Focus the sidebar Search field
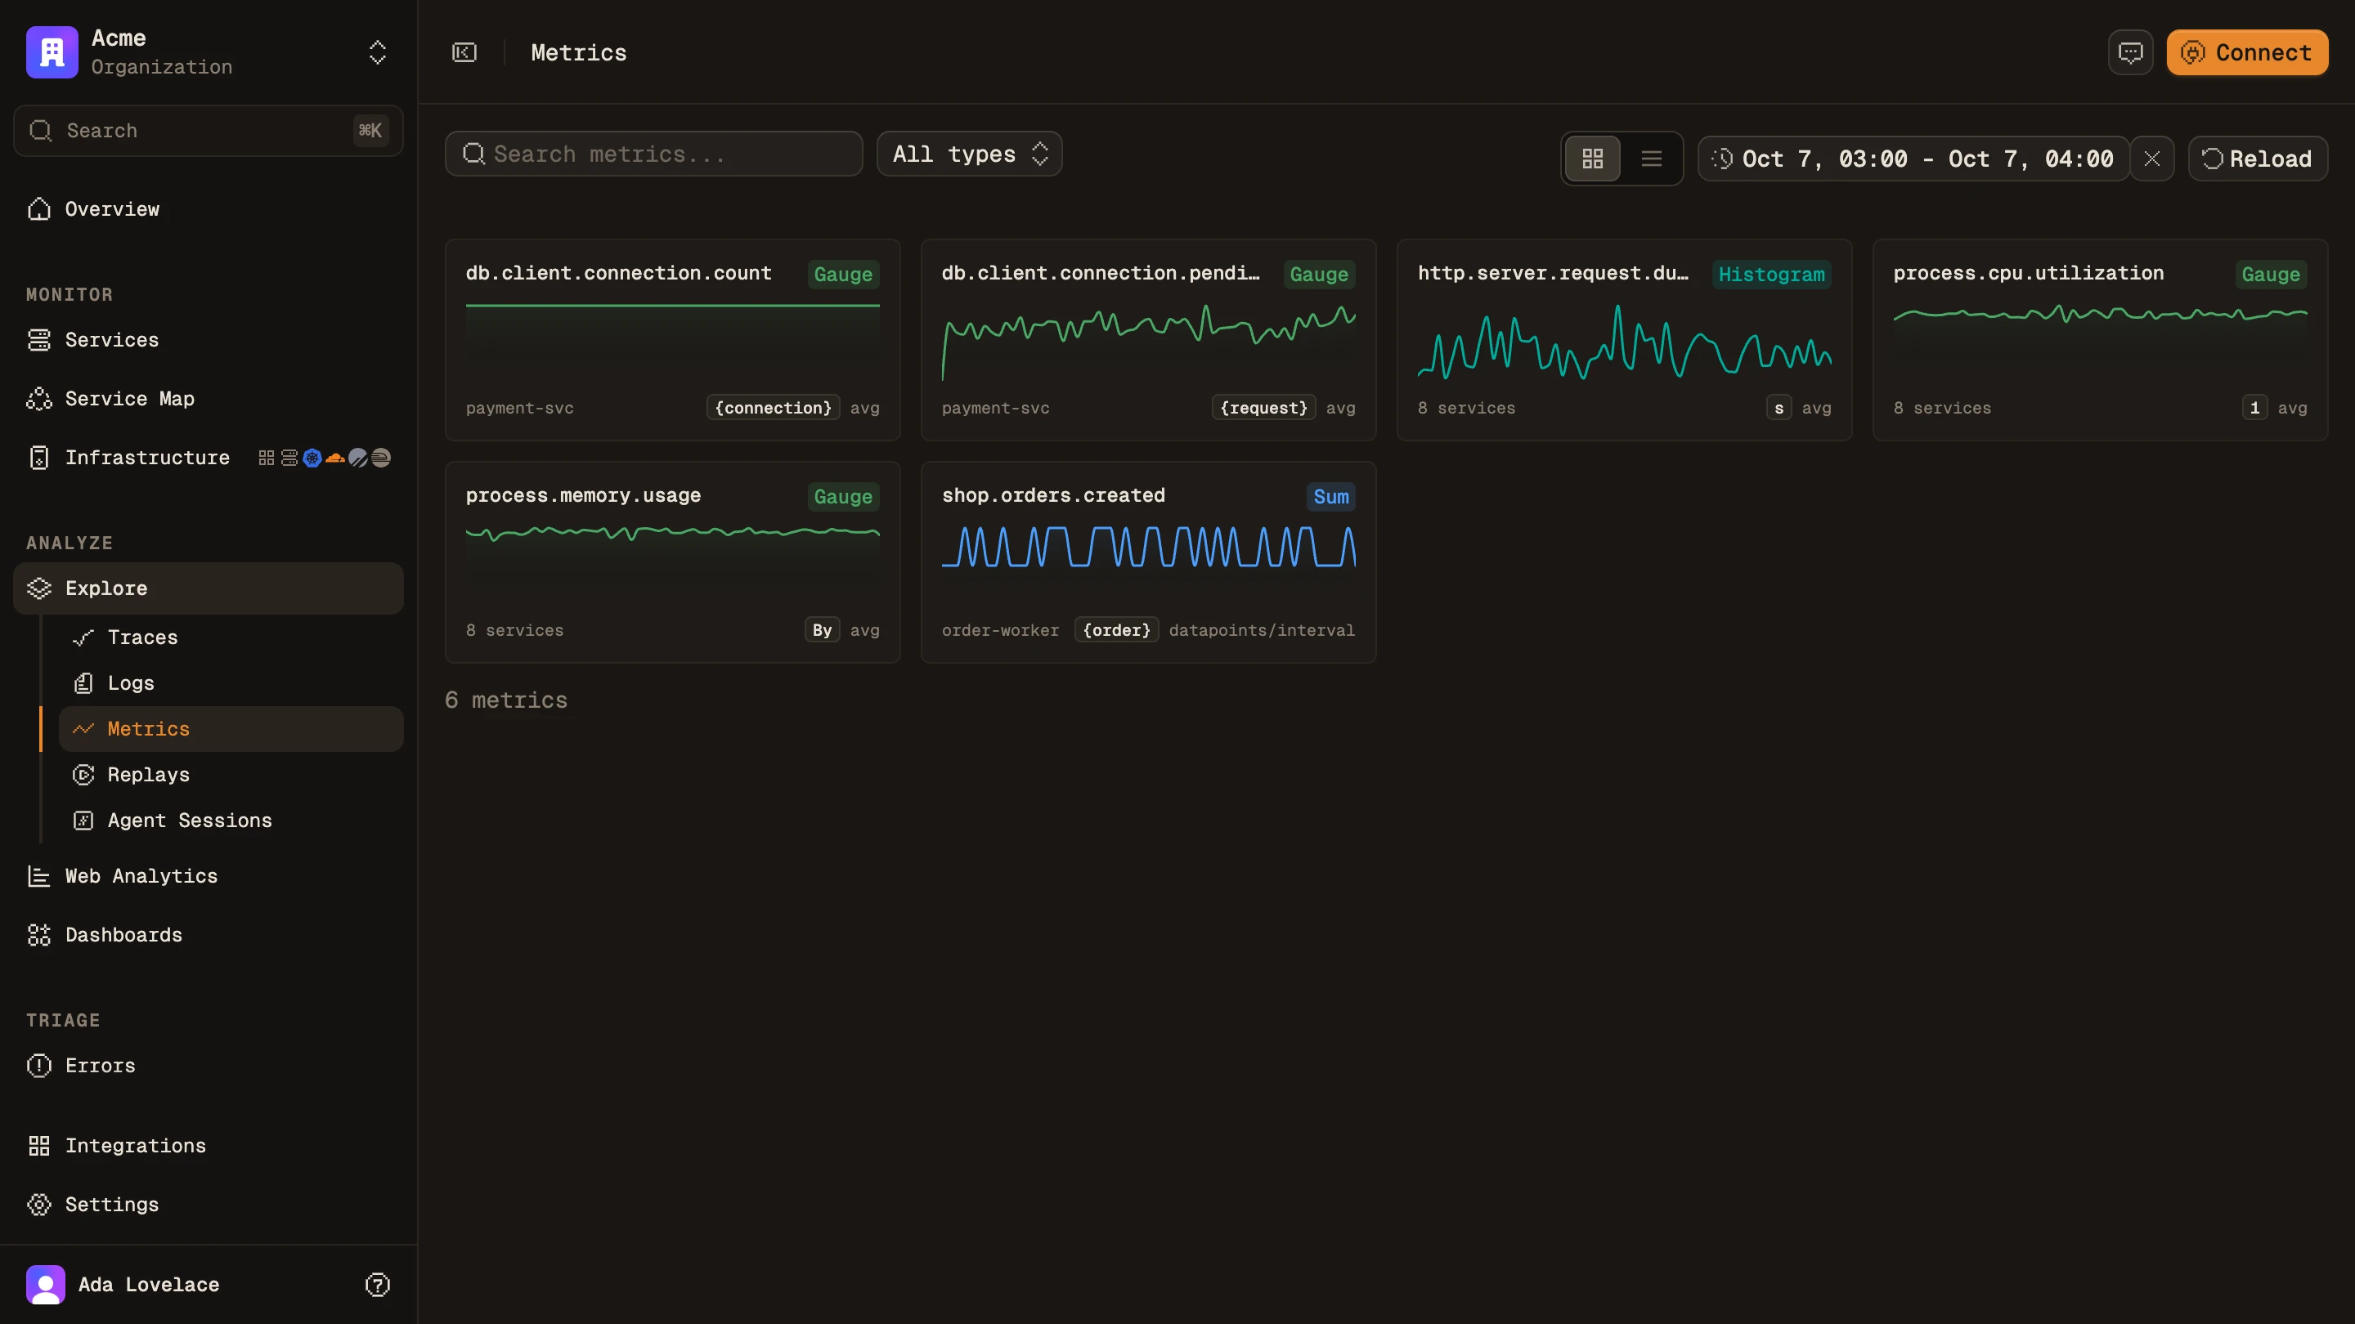Image resolution: width=2355 pixels, height=1324 pixels. pyautogui.click(x=209, y=131)
